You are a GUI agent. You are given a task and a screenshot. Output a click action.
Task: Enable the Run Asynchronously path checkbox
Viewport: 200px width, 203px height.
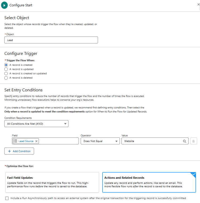(x=7, y=198)
